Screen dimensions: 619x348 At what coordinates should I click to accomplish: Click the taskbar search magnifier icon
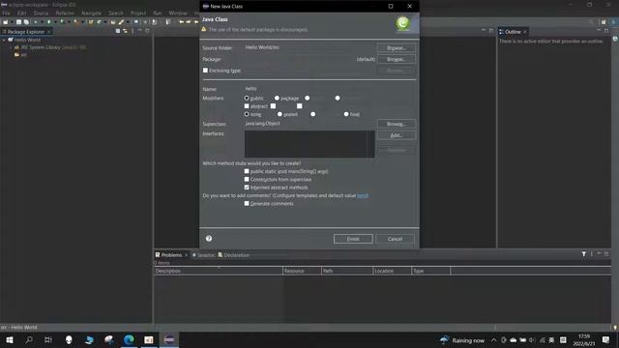pos(29,339)
